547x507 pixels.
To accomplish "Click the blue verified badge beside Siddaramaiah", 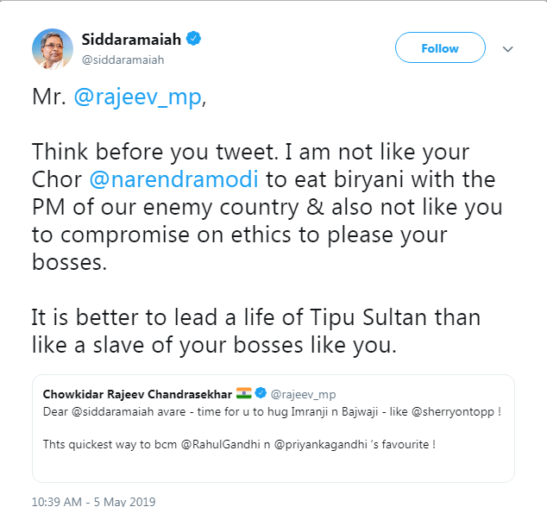I will pyautogui.click(x=196, y=40).
